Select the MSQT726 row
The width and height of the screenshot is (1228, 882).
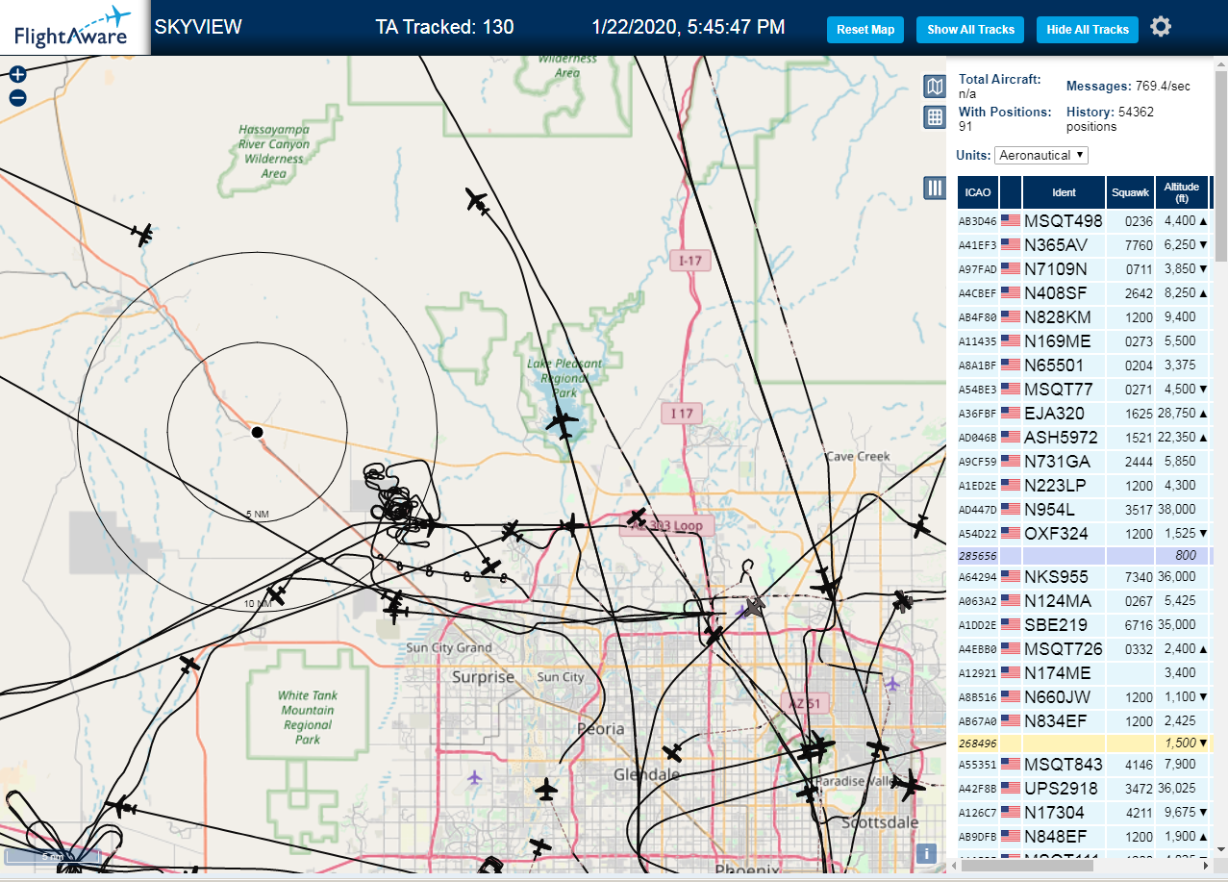point(1084,648)
